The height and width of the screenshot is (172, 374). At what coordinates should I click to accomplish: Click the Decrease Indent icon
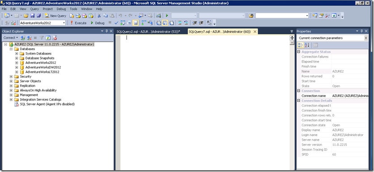click(195, 23)
